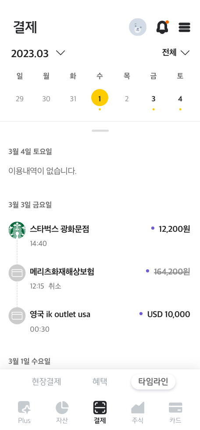Pull the calendar expand handle bar
This screenshot has height=430, width=200.
100,131
